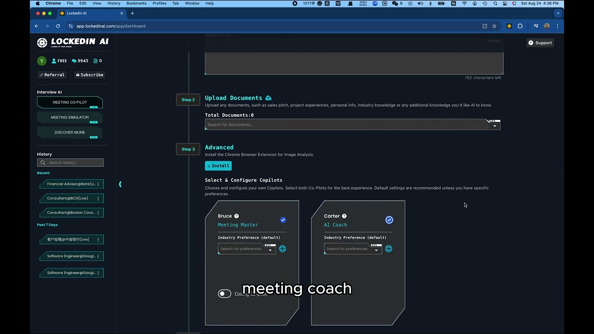Image resolution: width=594 pixels, height=334 pixels.
Task: Click the Upload Documents cloud icon
Action: [x=268, y=98]
